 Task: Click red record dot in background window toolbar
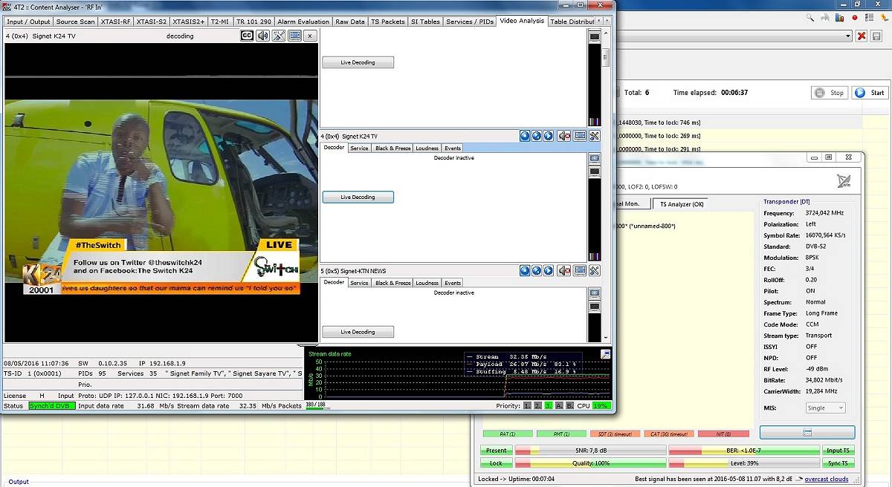tap(856, 16)
